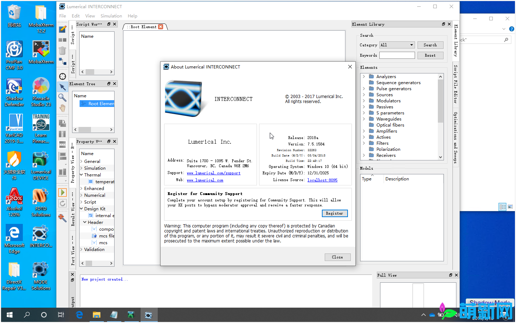The image size is (516, 323).
Task: Open MODE Solutions desktop shortcut
Action: (41, 276)
